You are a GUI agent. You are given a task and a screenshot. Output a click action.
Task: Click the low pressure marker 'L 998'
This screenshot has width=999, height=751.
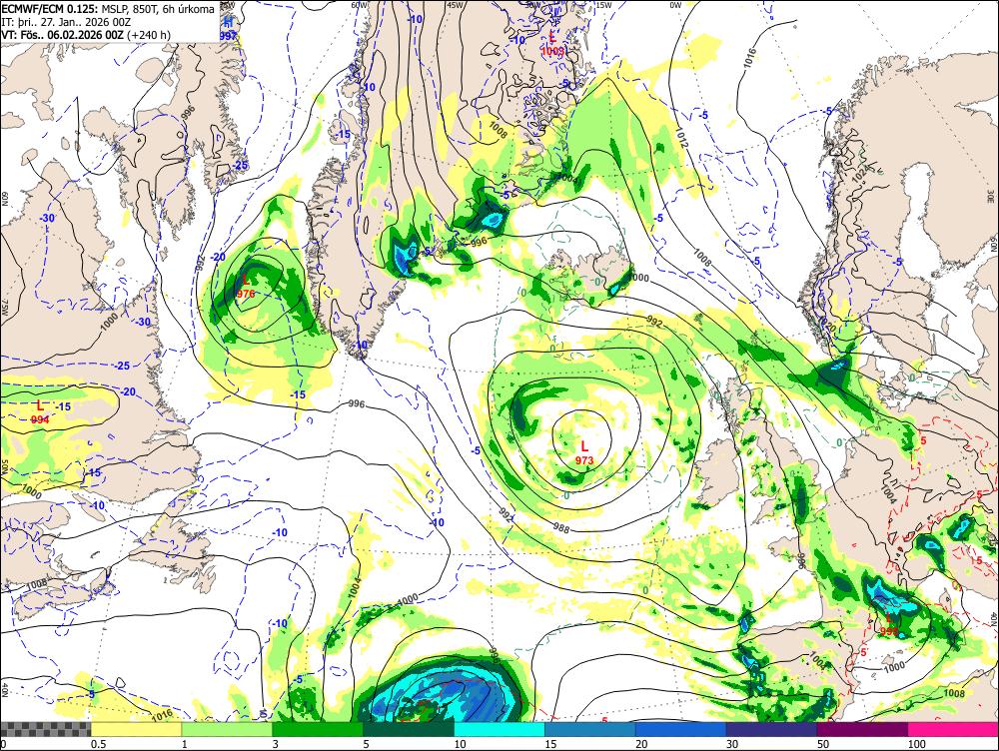[x=889, y=625]
